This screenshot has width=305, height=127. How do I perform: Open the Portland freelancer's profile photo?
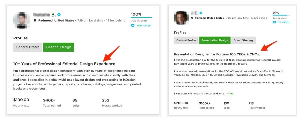pos(181,18)
